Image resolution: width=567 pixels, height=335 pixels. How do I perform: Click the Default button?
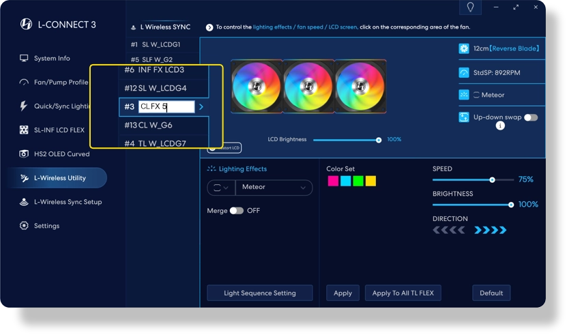coord(491,293)
